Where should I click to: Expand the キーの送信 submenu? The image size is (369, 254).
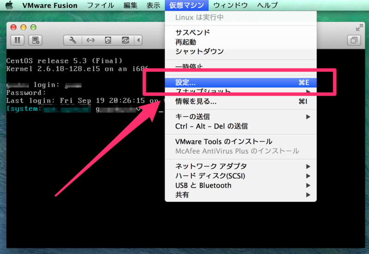241,117
